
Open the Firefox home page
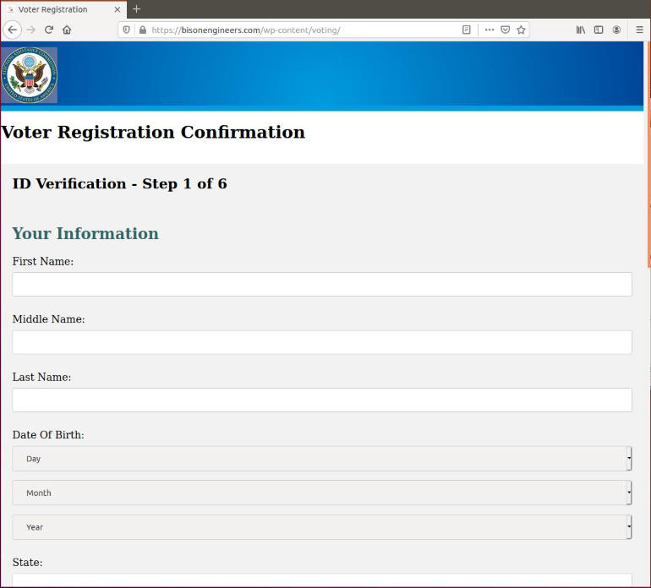click(67, 30)
